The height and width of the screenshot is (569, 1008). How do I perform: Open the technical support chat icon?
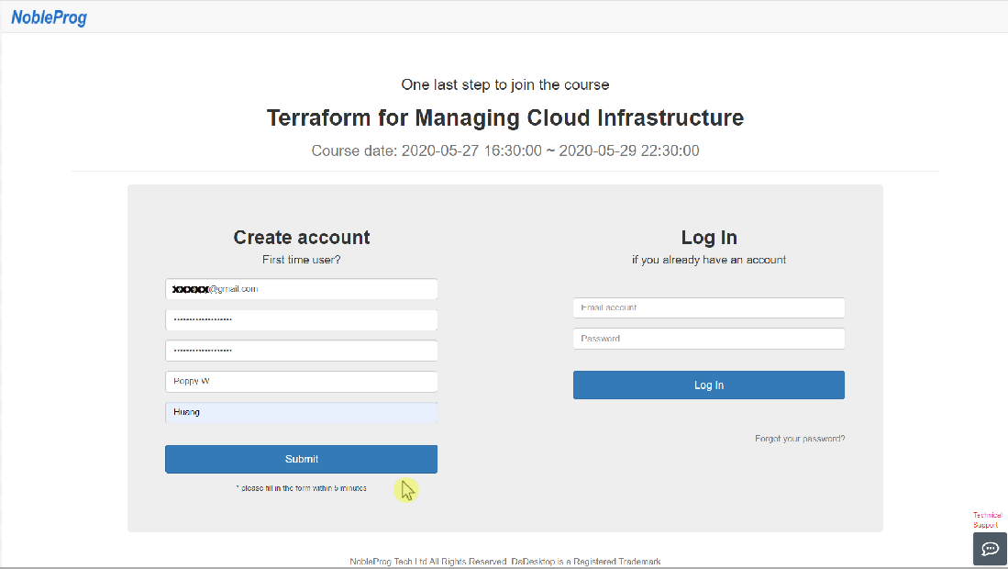(x=990, y=549)
